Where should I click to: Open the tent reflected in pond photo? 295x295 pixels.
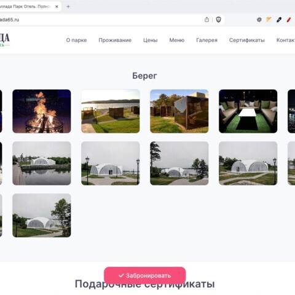coord(42,163)
